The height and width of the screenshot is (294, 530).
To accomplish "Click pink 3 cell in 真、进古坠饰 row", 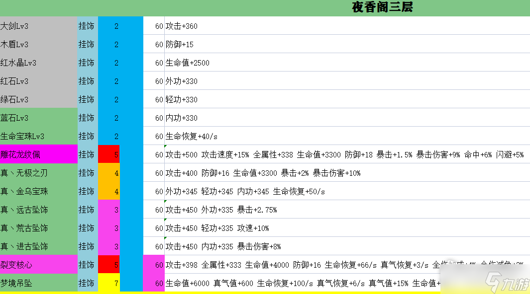I will click(x=109, y=246).
